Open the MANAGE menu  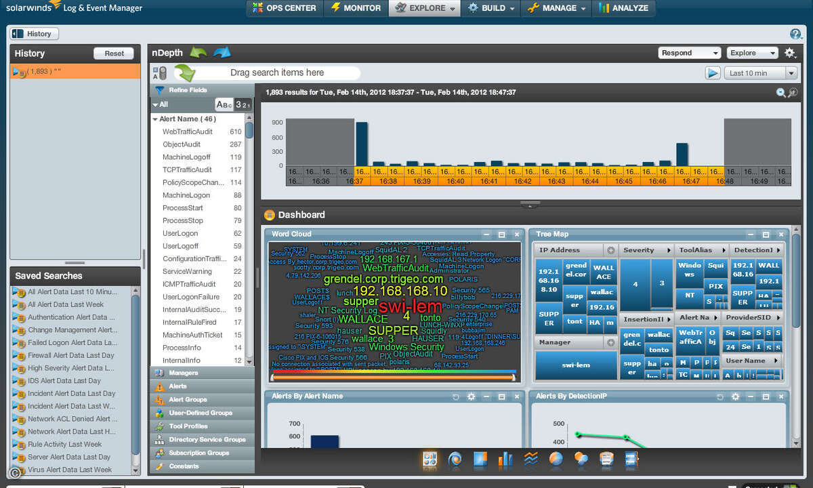(556, 8)
